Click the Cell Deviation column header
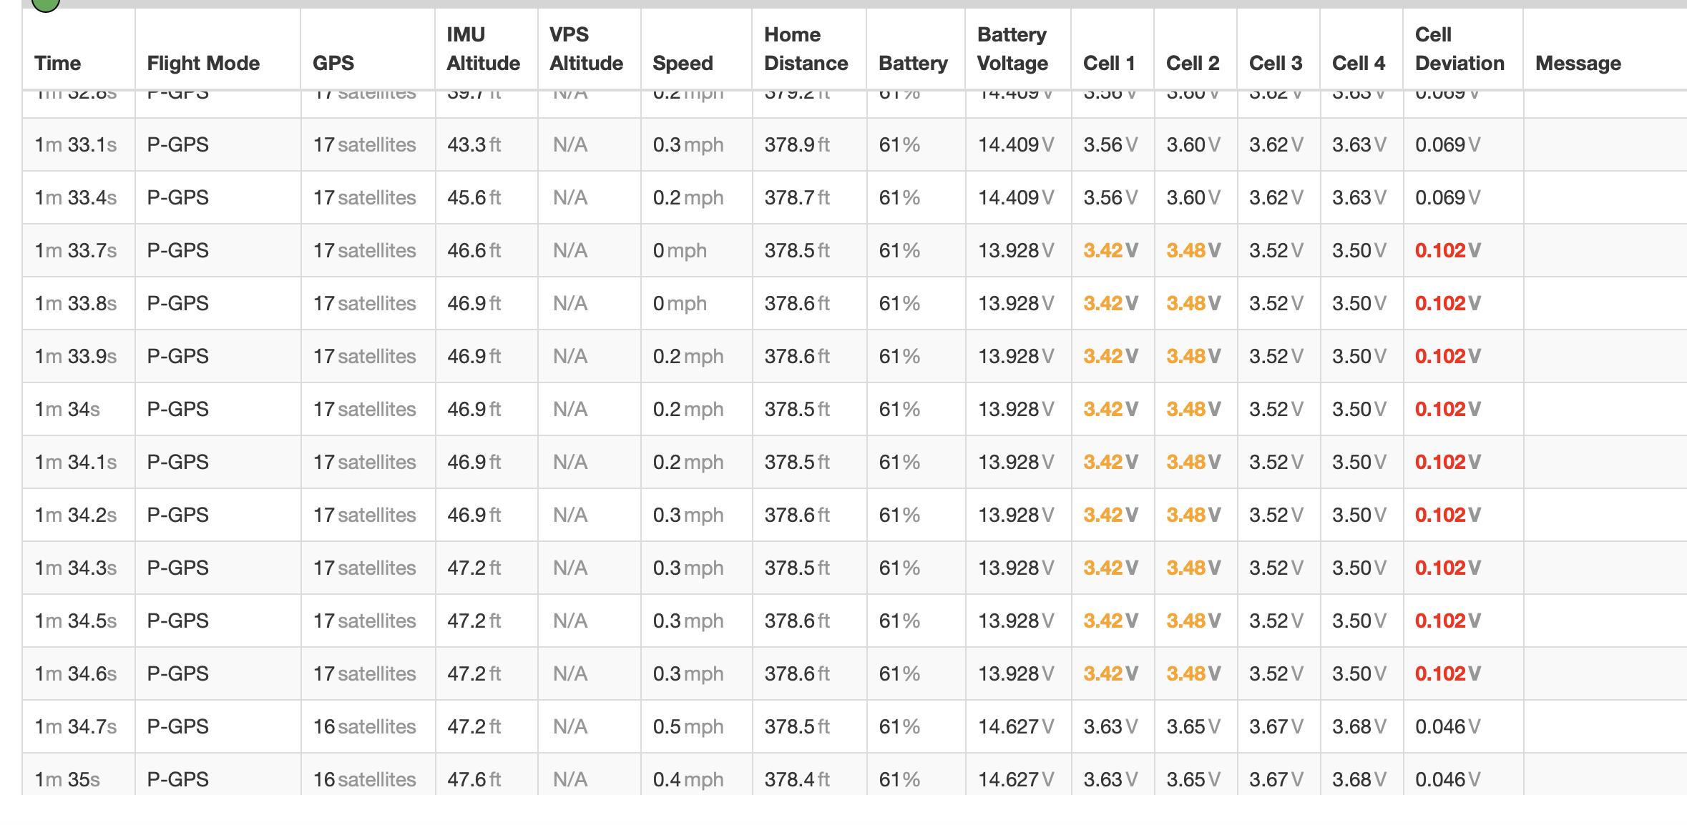The width and height of the screenshot is (1687, 825). 1460,49
